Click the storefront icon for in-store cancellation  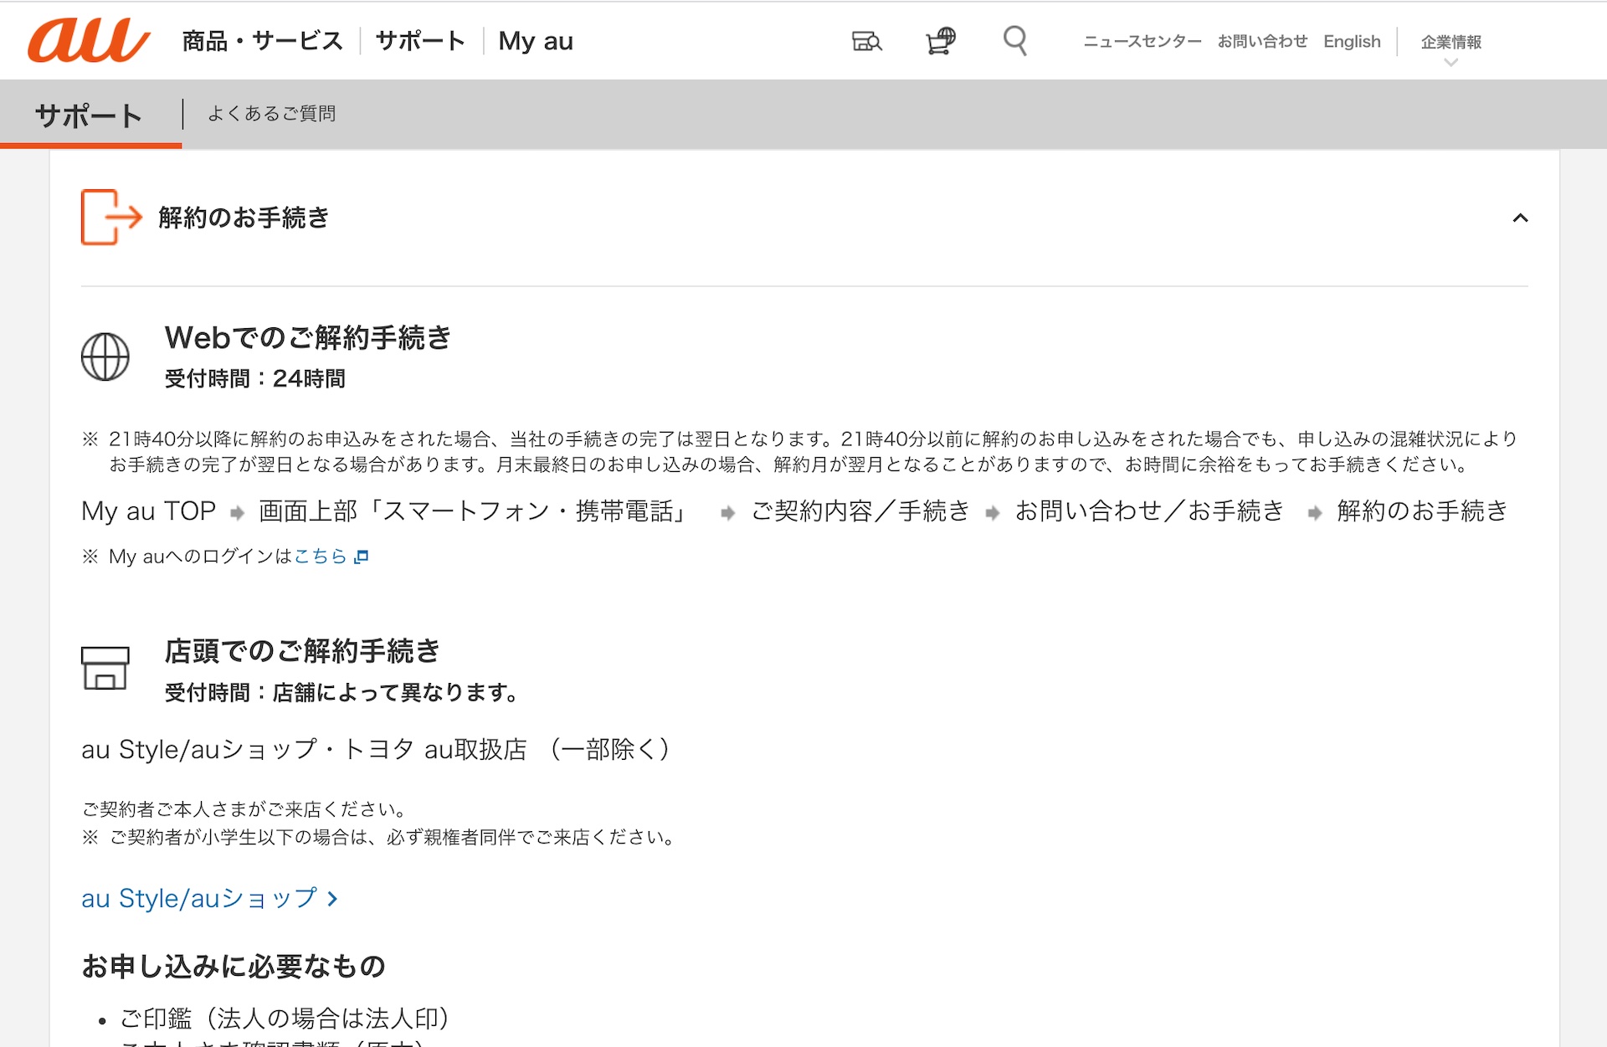coord(105,668)
